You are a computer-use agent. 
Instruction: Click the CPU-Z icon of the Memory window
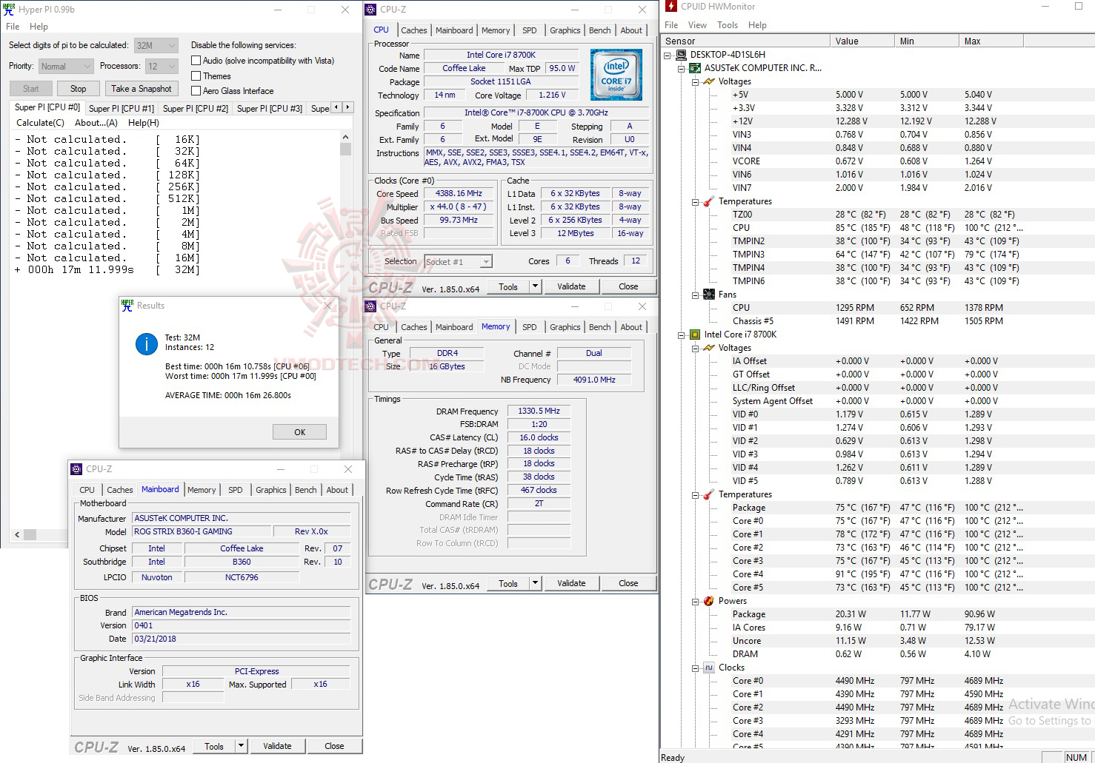pyautogui.click(x=372, y=306)
